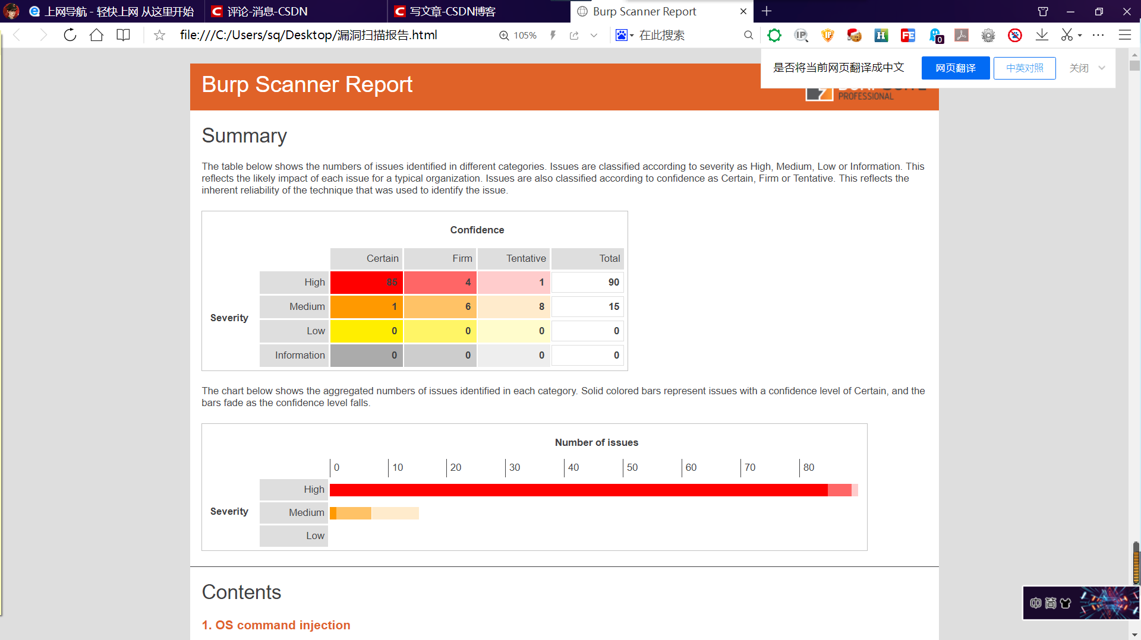Switch to the '评论-消息-CSDN' tab
1141x640 pixels.
pyautogui.click(x=295, y=11)
